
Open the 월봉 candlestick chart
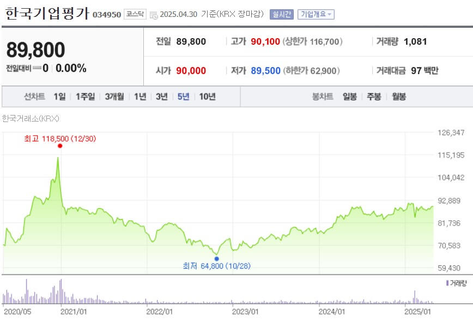pyautogui.click(x=400, y=96)
